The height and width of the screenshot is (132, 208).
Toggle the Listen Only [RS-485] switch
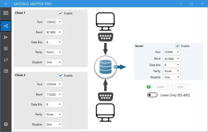coord(152,95)
